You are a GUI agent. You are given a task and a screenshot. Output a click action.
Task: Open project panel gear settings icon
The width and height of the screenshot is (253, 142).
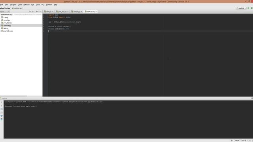[37, 11]
